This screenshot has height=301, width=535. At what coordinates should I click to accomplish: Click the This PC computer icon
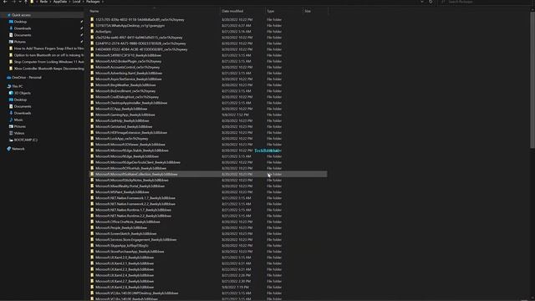pos(9,86)
